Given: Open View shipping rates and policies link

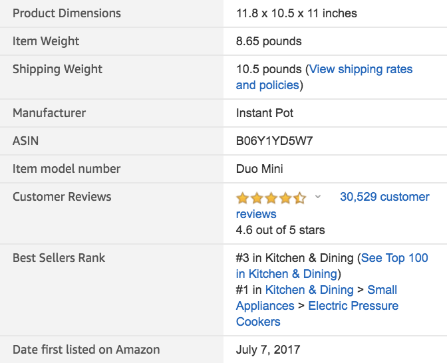Looking at the screenshot, I should tap(324, 77).
